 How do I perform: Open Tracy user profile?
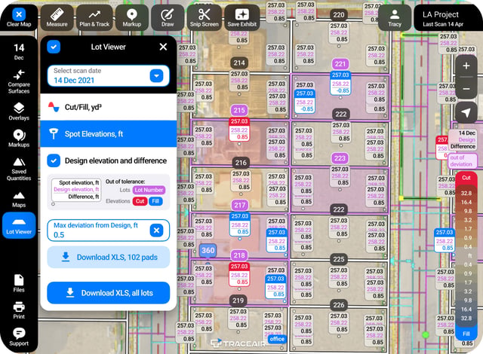395,18
